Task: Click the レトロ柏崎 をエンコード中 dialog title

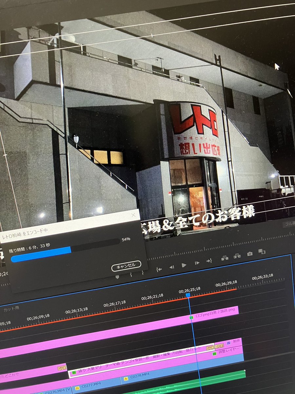Action: (24, 233)
